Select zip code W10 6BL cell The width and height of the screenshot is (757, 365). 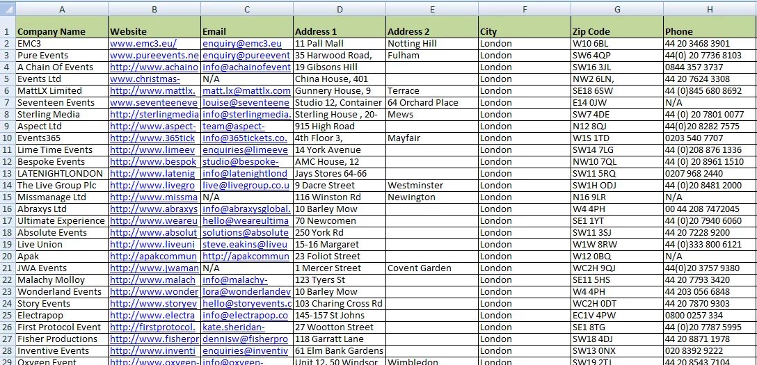click(617, 43)
